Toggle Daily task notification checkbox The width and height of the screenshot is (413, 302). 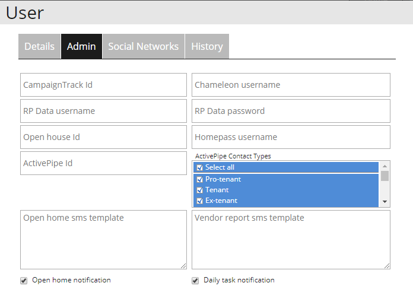(195, 281)
